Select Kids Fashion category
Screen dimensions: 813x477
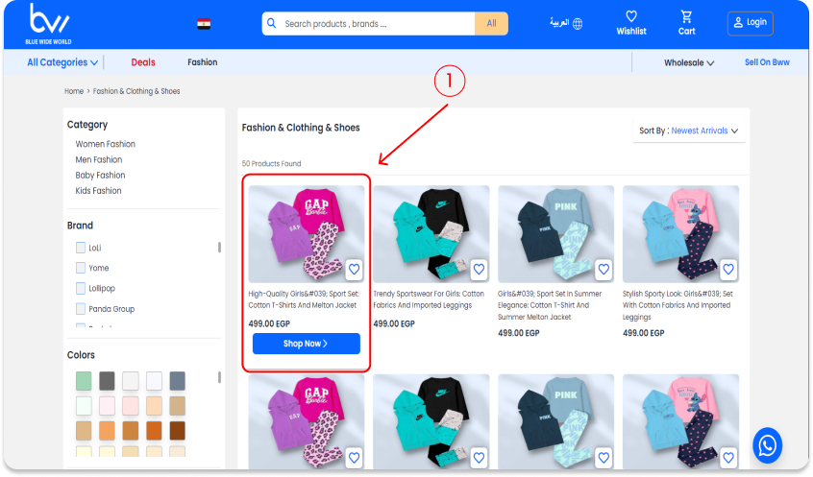(x=98, y=191)
